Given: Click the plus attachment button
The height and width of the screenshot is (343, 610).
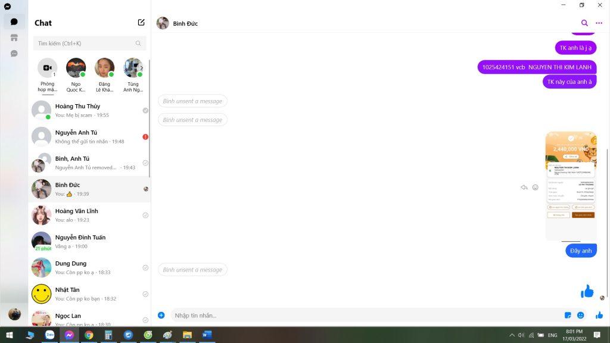Looking at the screenshot, I should point(161,315).
